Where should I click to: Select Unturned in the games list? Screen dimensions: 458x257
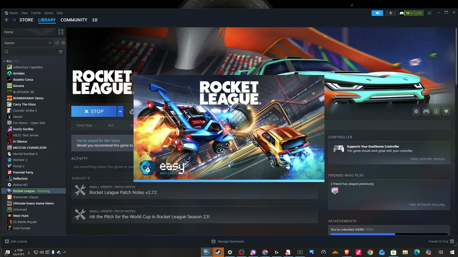[x=20, y=210]
